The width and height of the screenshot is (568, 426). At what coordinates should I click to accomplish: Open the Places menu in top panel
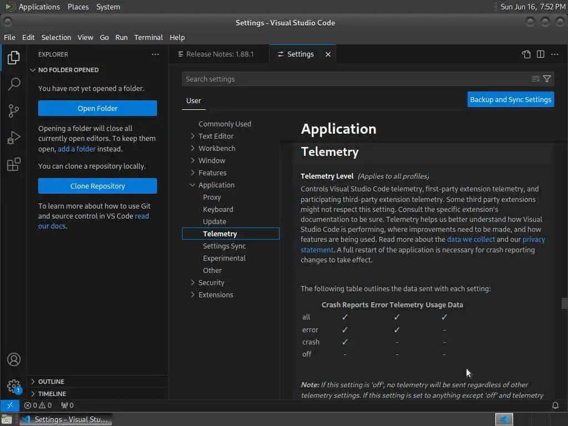pyautogui.click(x=78, y=7)
